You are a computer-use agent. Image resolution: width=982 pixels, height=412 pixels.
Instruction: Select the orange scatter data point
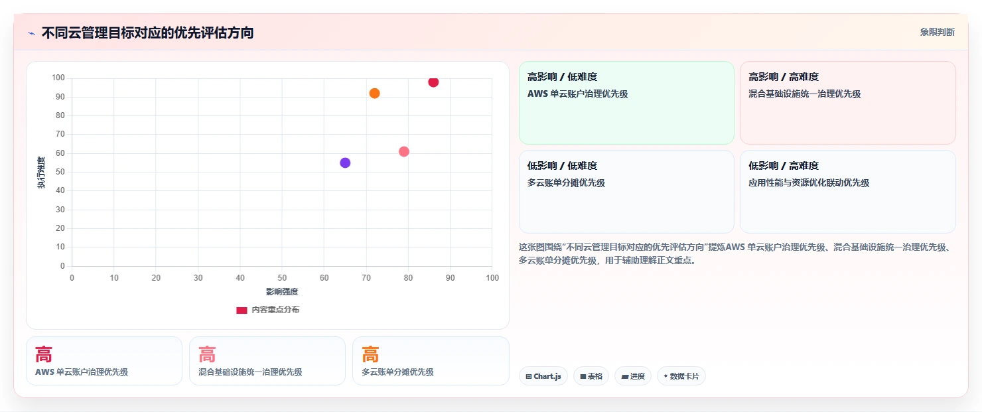coord(374,94)
